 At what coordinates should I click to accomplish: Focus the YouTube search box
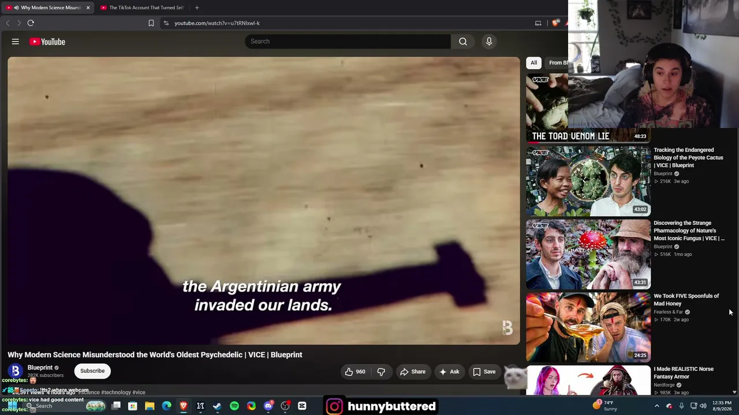[348, 41]
